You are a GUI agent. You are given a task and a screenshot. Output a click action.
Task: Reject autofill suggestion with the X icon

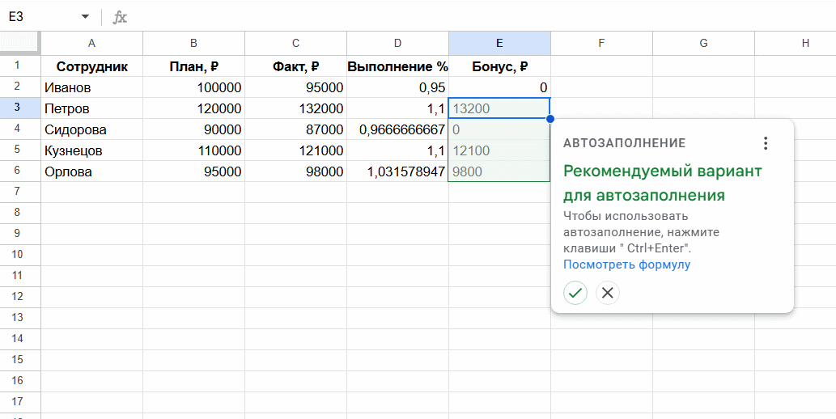point(608,293)
